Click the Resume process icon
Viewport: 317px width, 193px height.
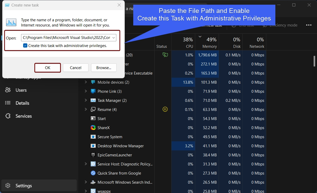(93, 109)
